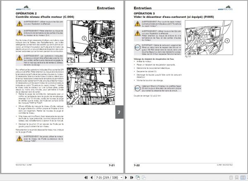The height and width of the screenshot is (181, 248).
Task: Click the IMPORTANT note icon on right page
Action: pyautogui.click(x=138, y=47)
